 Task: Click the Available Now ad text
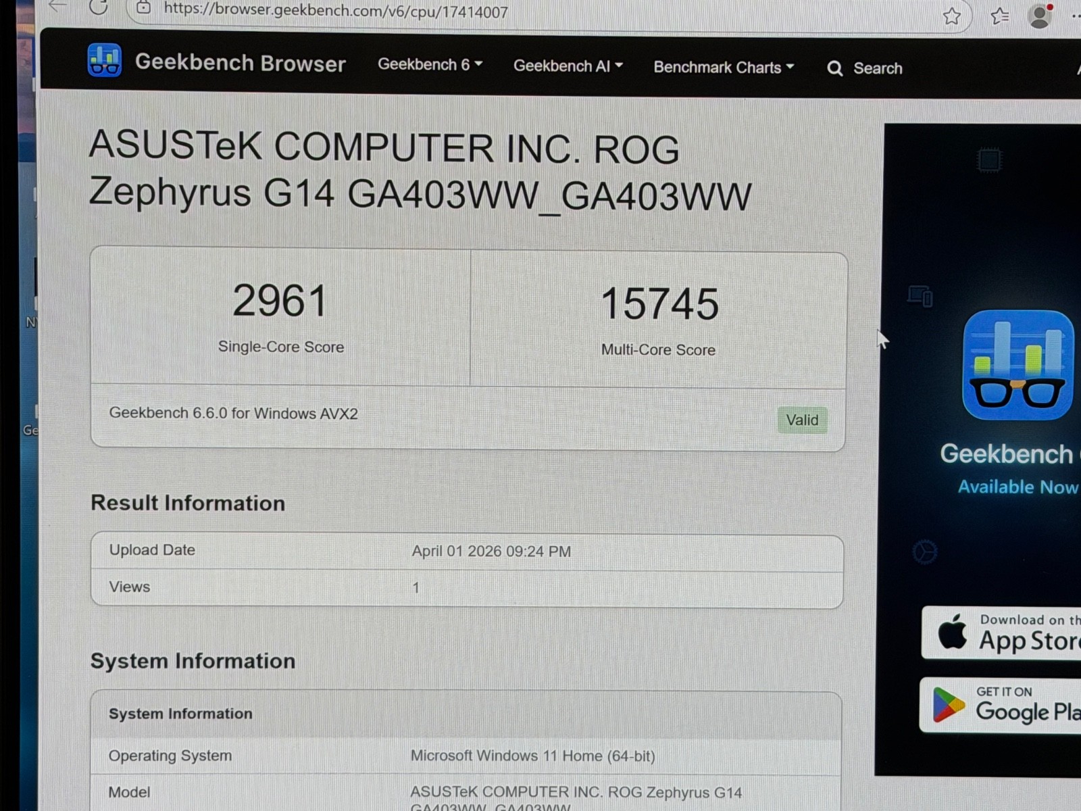[1017, 487]
